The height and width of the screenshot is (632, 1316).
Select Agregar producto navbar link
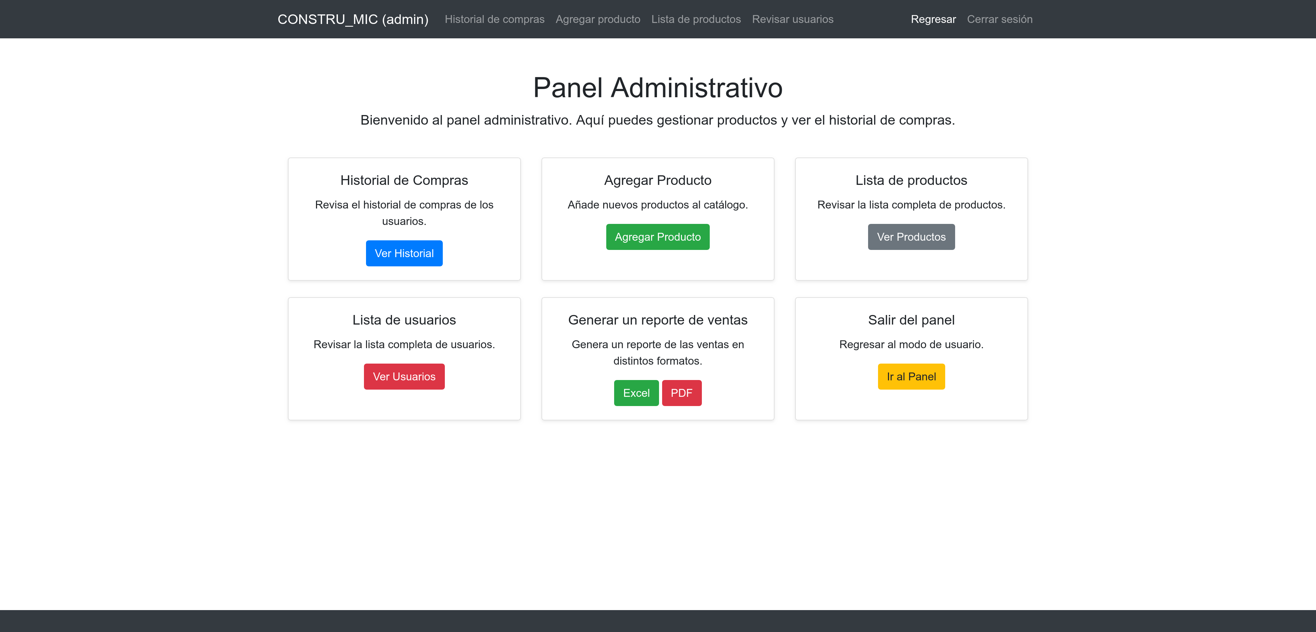(597, 20)
